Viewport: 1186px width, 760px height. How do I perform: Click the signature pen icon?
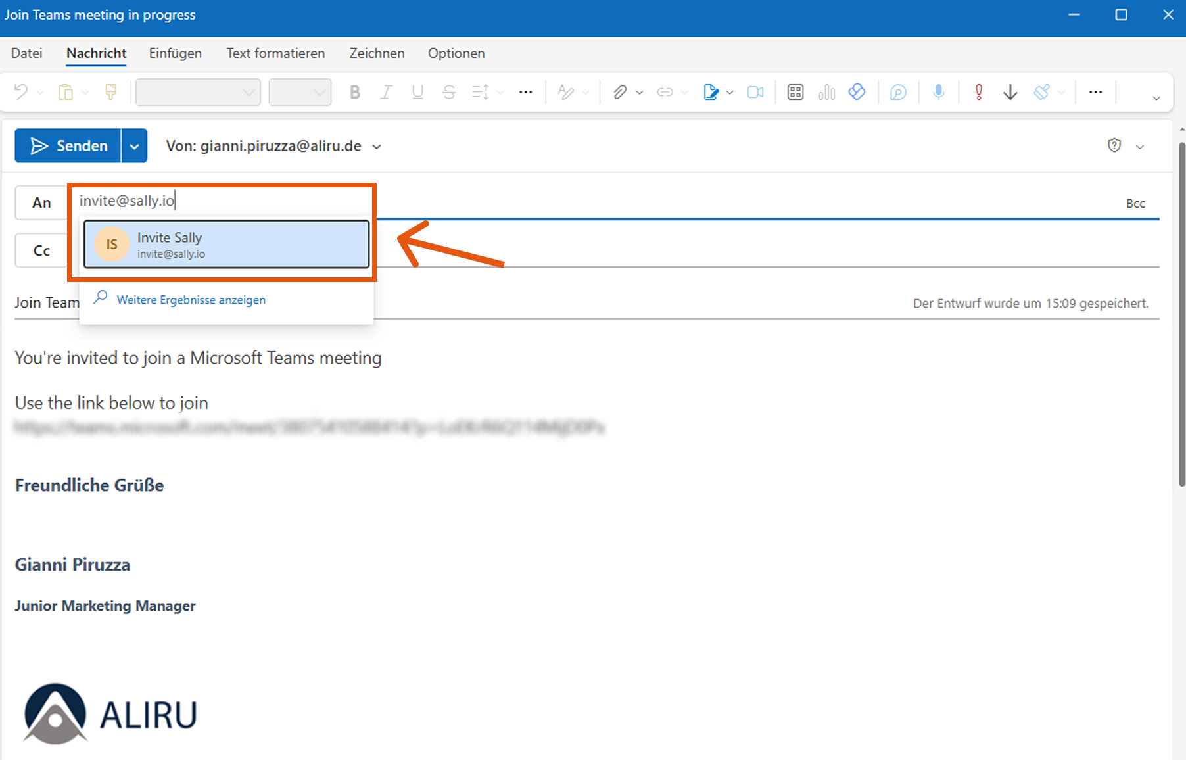711,93
